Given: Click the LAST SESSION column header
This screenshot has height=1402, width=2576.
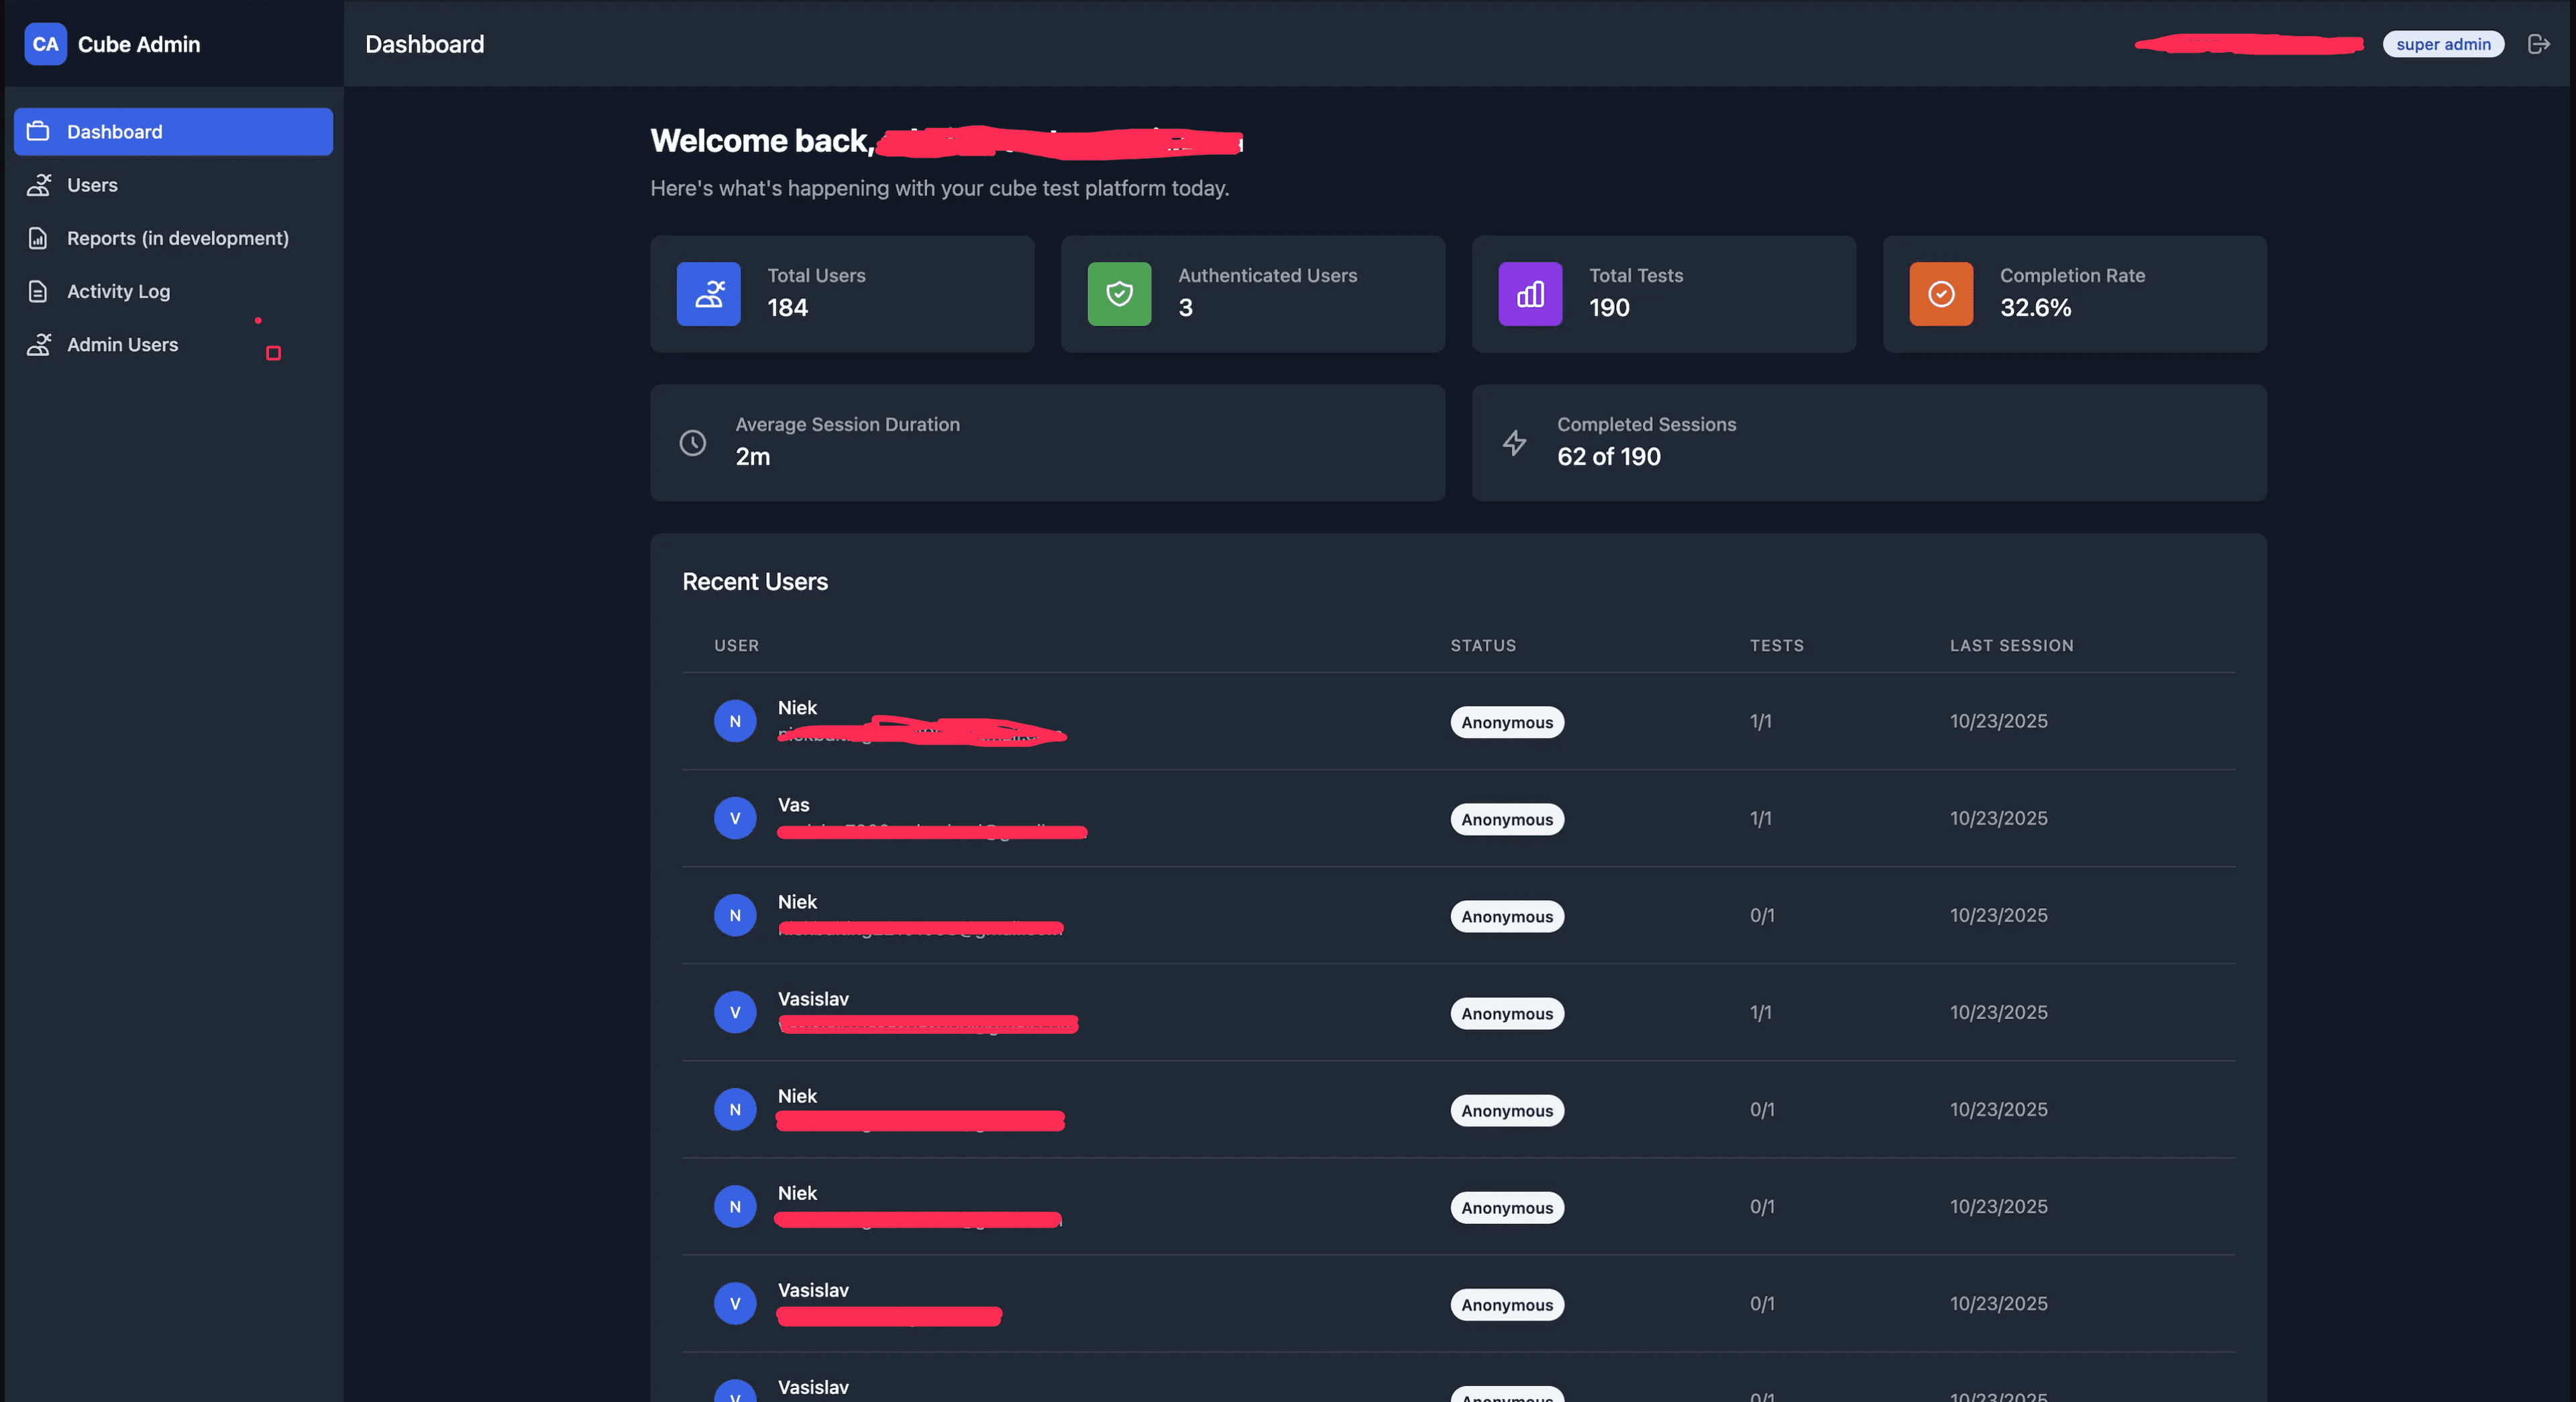Looking at the screenshot, I should coord(2010,645).
